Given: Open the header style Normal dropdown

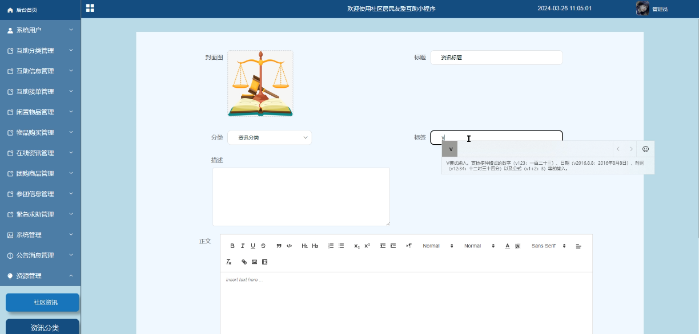Looking at the screenshot, I should tap(480, 246).
